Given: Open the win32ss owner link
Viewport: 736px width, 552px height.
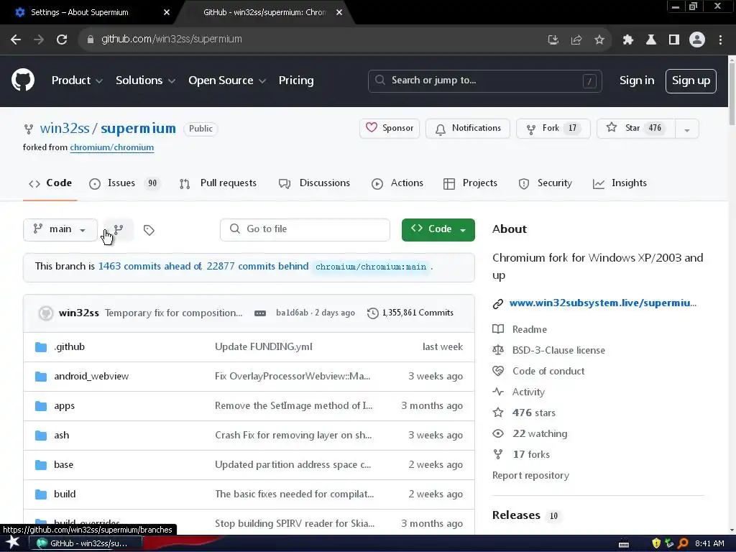Looking at the screenshot, I should click(x=64, y=128).
